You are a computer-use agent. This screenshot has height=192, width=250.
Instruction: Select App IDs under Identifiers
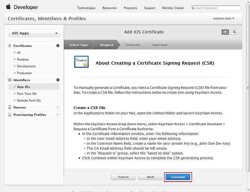(x=34, y=87)
